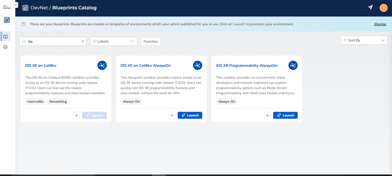This screenshot has width=392, height=176.
Task: Open the IOS XE on Cat8kv AlwaysOn title
Action: [146, 66]
